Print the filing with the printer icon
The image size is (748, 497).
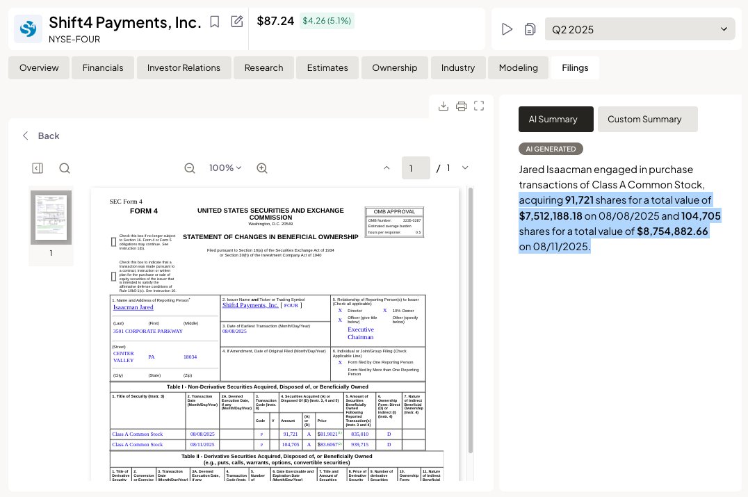[462, 106]
